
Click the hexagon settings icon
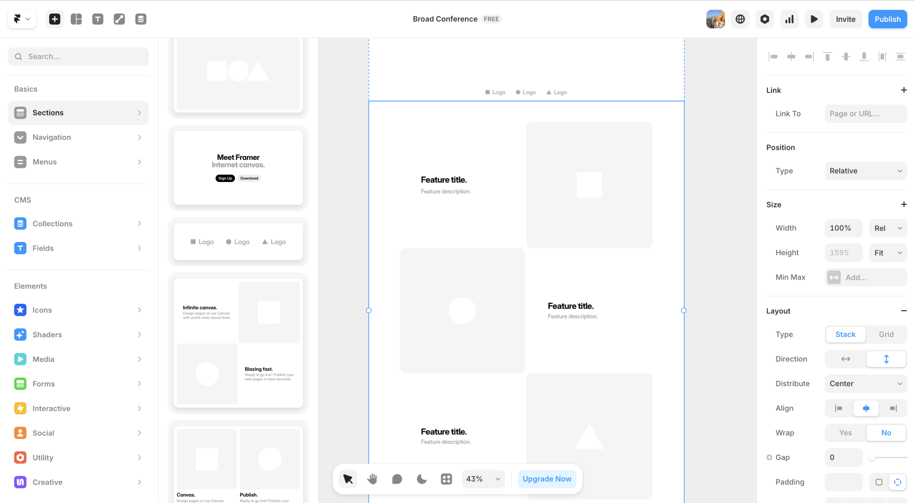765,19
